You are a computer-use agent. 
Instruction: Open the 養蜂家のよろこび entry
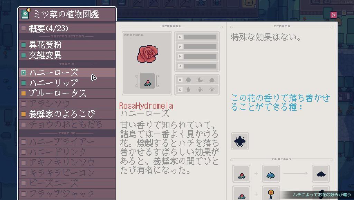point(67,114)
